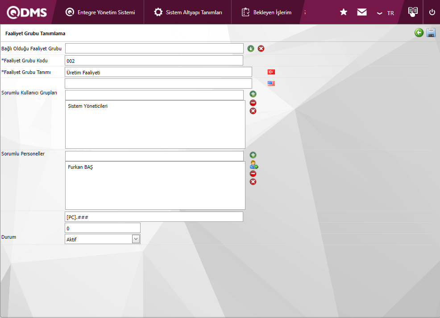
Task: Save the form with the floppy disk icon
Action: coord(431,33)
